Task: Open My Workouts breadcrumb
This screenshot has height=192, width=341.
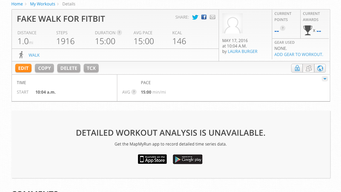Action: 43,4
